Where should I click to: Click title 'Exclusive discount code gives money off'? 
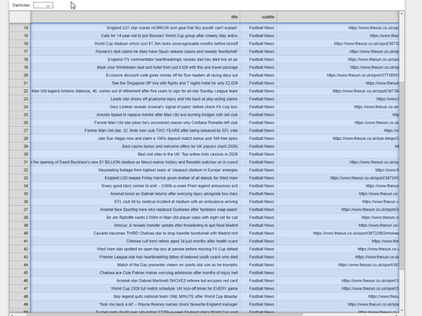pyautogui.click(x=172, y=75)
